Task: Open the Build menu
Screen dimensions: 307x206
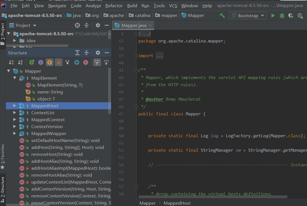Action: click(132, 6)
